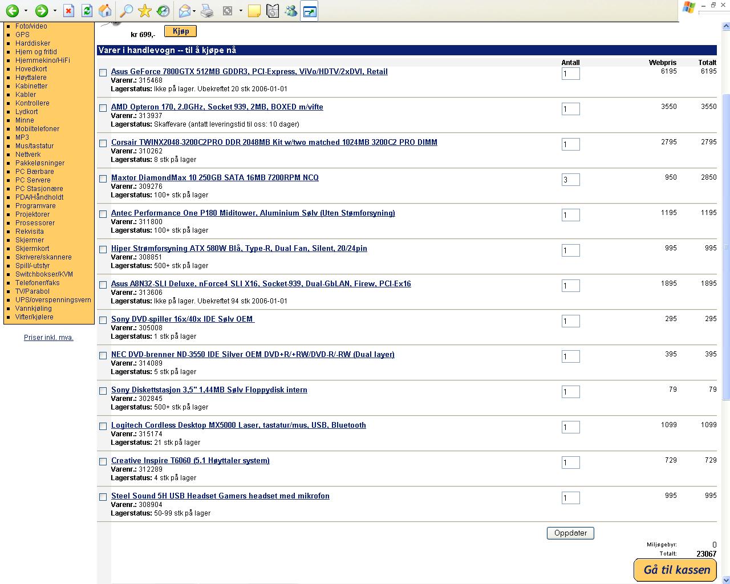Screen dimensions: 730x584
Task: Click the scrollbar up arrow
Action: [726, 26]
